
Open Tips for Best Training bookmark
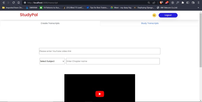[x=97, y=8]
